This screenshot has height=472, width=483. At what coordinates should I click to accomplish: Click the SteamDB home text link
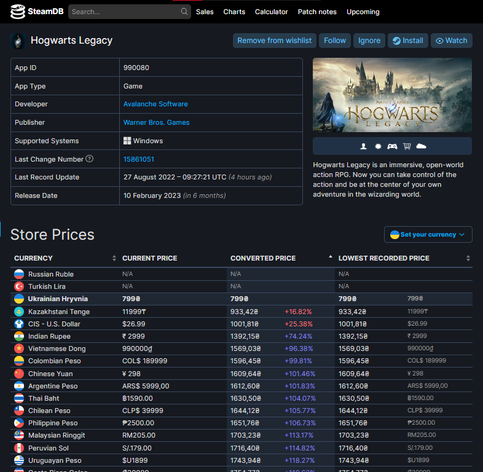pyautogui.click(x=45, y=12)
